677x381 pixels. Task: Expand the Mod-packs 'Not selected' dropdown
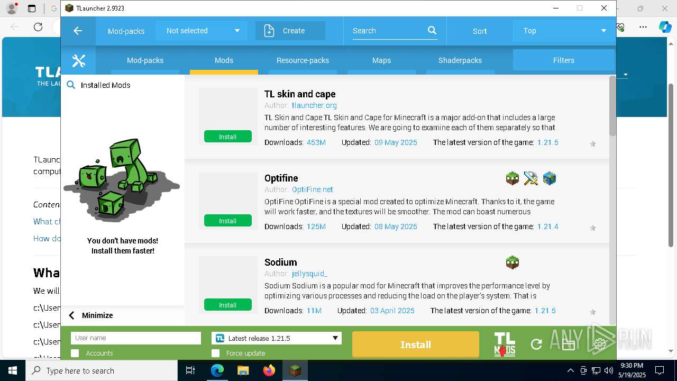pyautogui.click(x=202, y=31)
